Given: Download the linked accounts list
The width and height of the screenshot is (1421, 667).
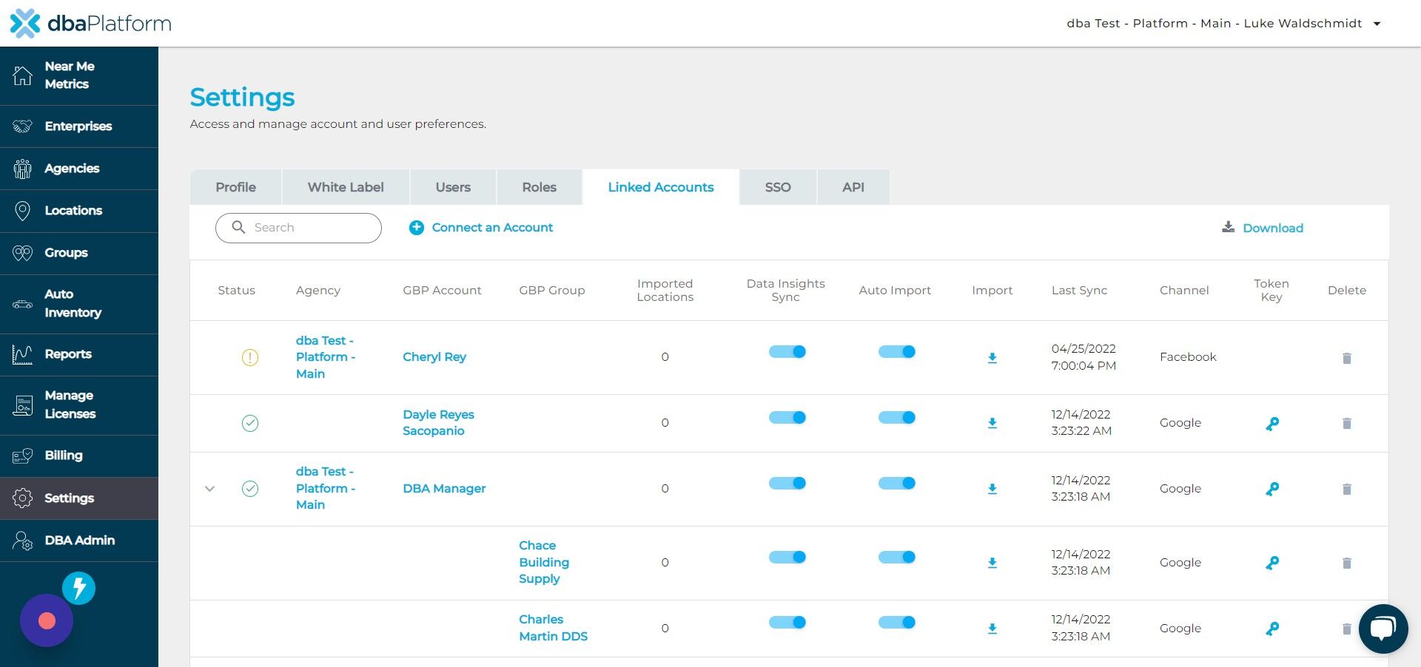Looking at the screenshot, I should pos(1263,228).
